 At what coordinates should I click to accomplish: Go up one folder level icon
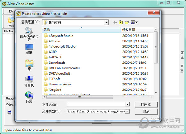coord(121,22)
